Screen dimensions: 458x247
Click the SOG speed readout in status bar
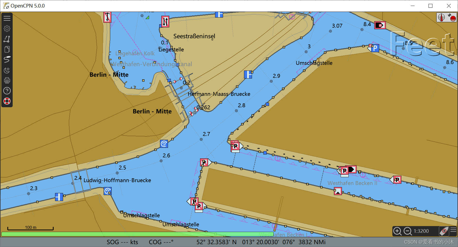coord(122,242)
